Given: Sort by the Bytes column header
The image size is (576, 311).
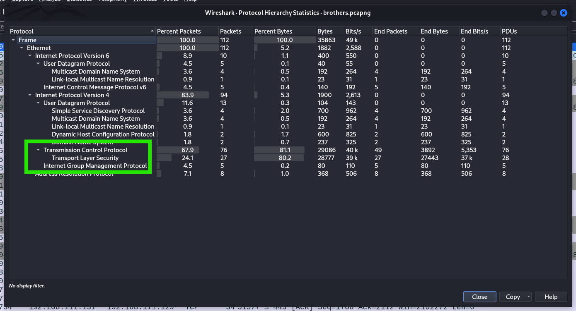Looking at the screenshot, I should (330, 31).
